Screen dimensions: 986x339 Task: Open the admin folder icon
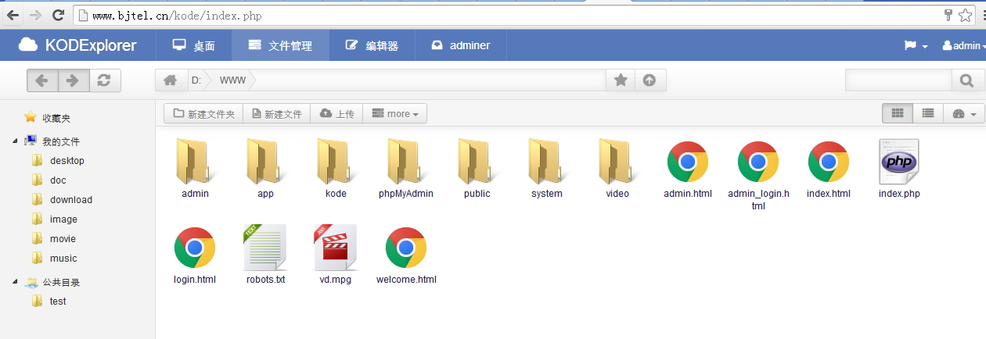pyautogui.click(x=194, y=162)
